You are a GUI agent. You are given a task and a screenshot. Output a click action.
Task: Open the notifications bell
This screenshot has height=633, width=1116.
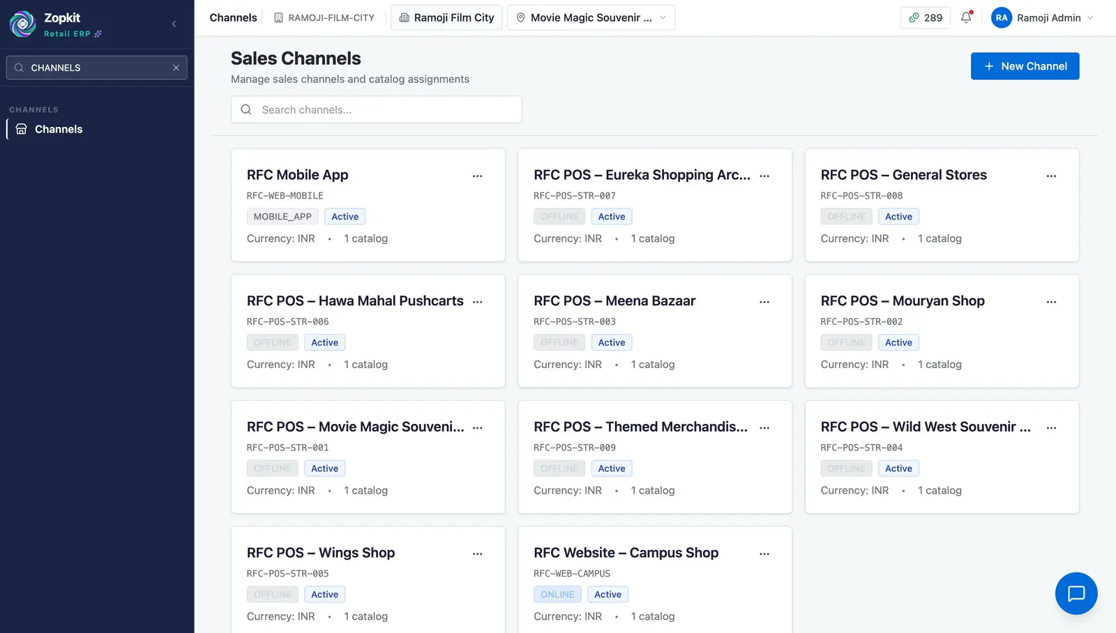966,17
